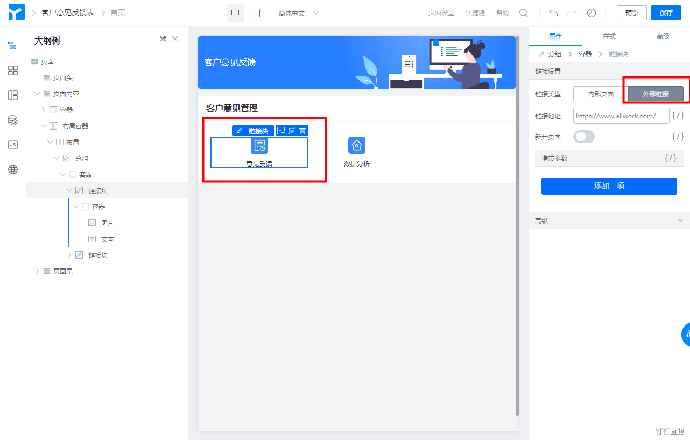Click add icon in selection toolbar
The height and width of the screenshot is (440, 690).
(281, 131)
